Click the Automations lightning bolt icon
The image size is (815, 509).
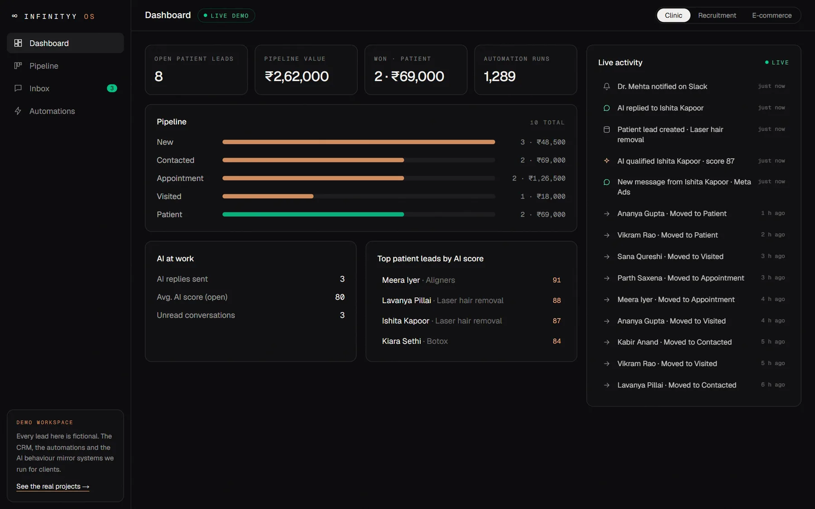coord(18,111)
